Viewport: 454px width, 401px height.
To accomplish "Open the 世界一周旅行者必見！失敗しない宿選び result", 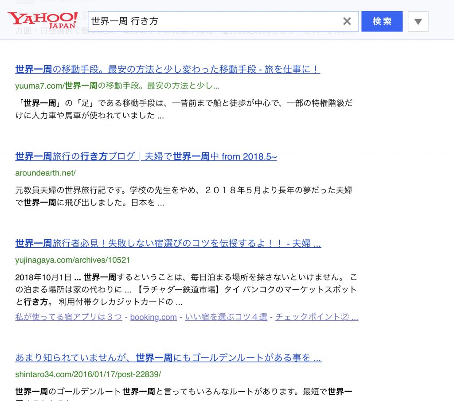I will [168, 243].
